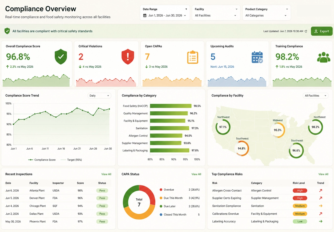Screen dimensions: 334x232
Task: Click the down arrow next to 4 vs May 2026
Action: (80, 67)
